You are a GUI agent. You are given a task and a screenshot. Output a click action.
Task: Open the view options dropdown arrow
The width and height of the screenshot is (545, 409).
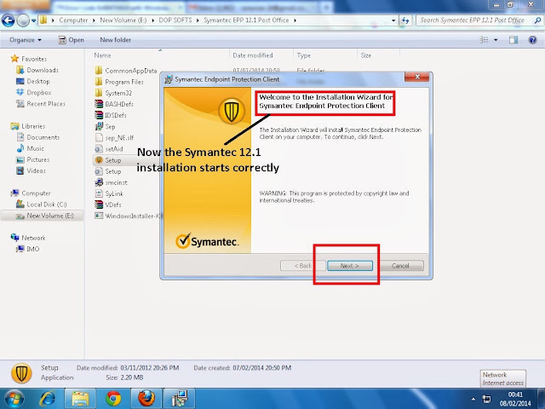click(496, 40)
